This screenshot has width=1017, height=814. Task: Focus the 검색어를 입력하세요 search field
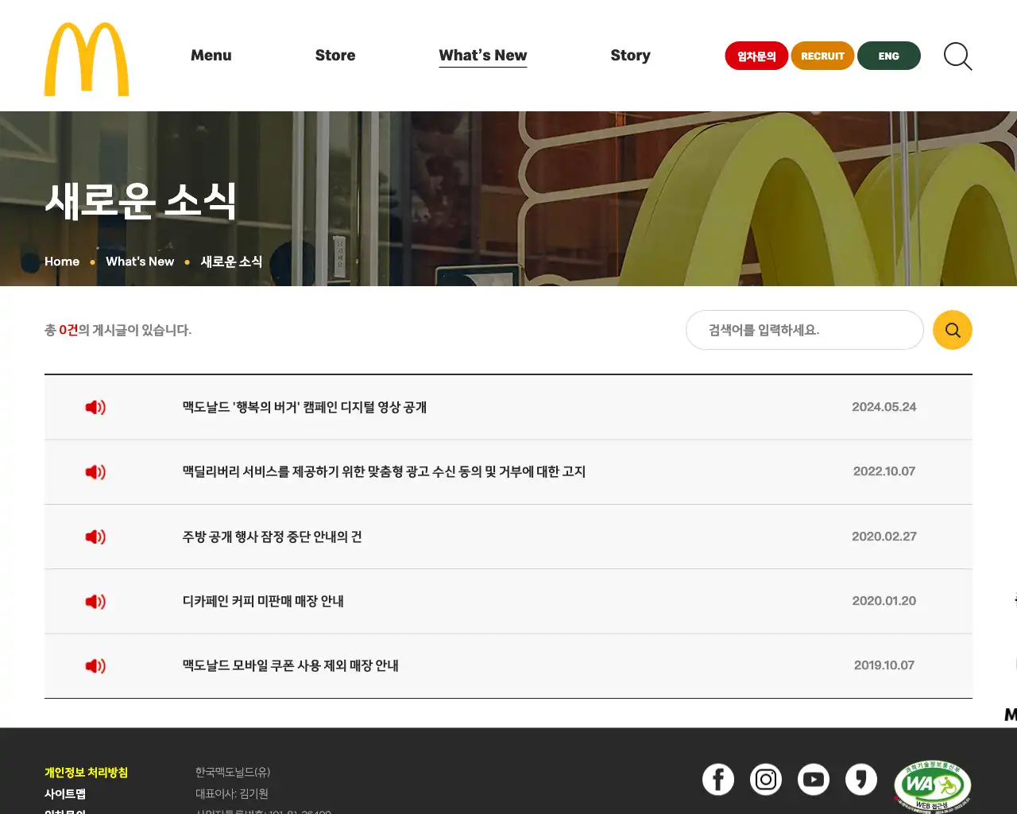[805, 330]
